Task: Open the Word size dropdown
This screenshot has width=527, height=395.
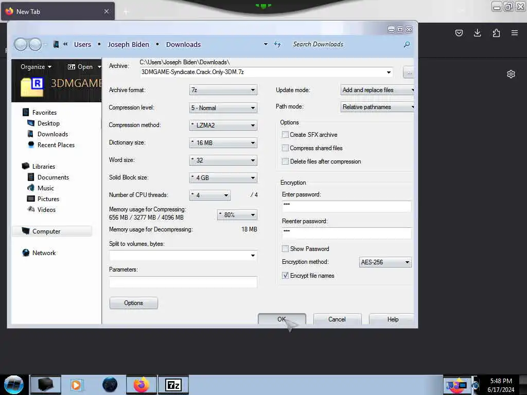Action: [223, 160]
